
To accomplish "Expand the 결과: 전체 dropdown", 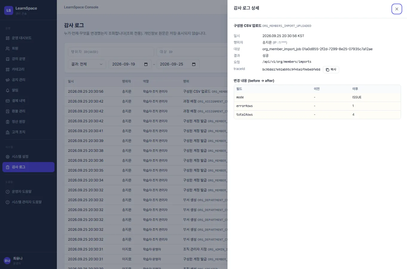I will tap(87, 64).
